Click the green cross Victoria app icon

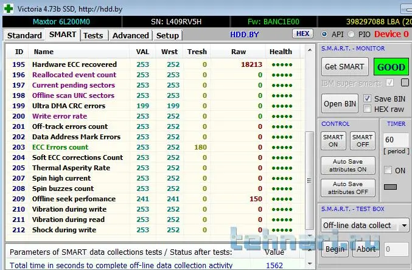pos(9,9)
